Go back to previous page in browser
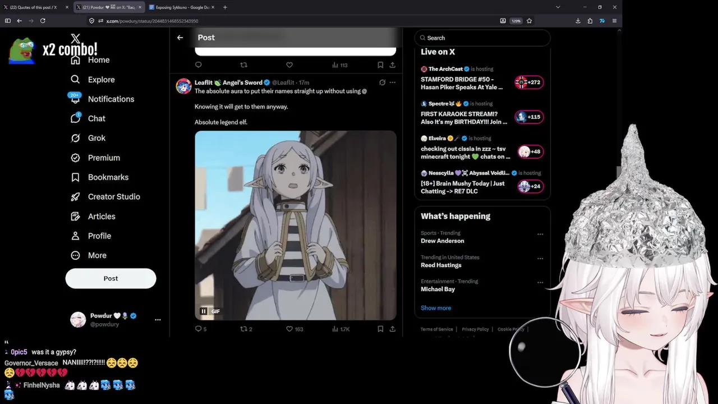Screen dimensions: 718x404 pos(19,21)
